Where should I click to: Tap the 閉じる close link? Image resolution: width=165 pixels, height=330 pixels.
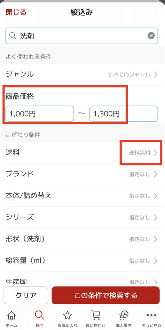(x=16, y=13)
